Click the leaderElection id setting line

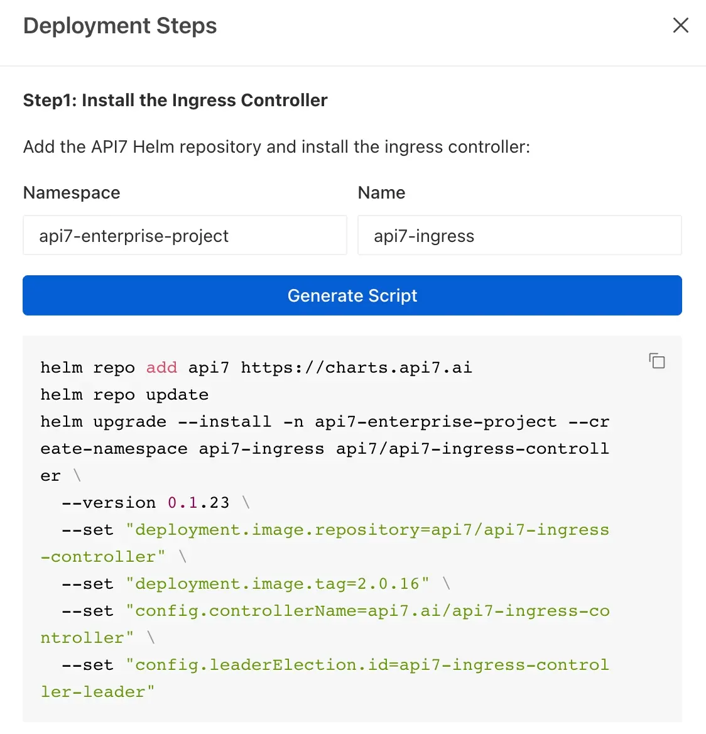coord(324,664)
